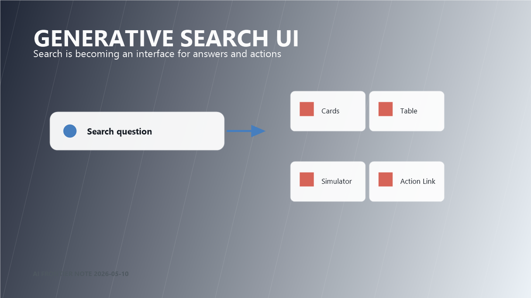This screenshot has width=531, height=298.
Task: Select the Cards tile
Action: pyautogui.click(x=328, y=111)
